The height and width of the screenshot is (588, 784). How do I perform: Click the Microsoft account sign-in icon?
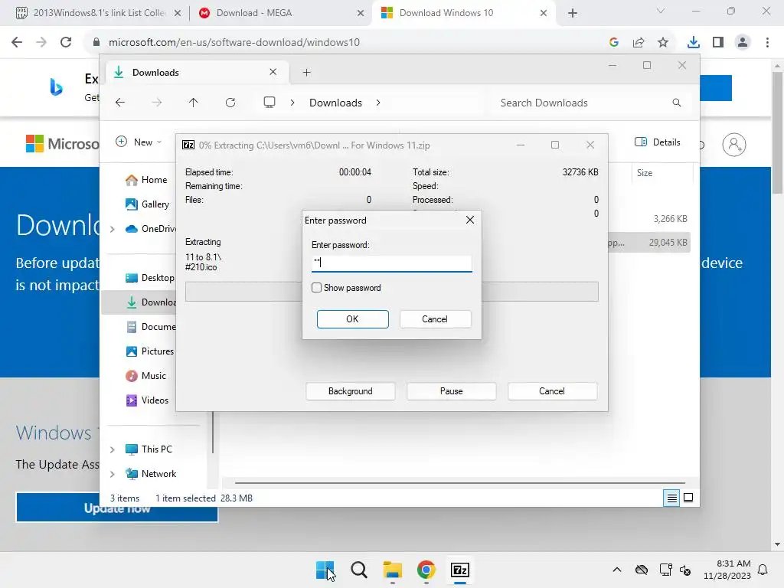point(734,145)
